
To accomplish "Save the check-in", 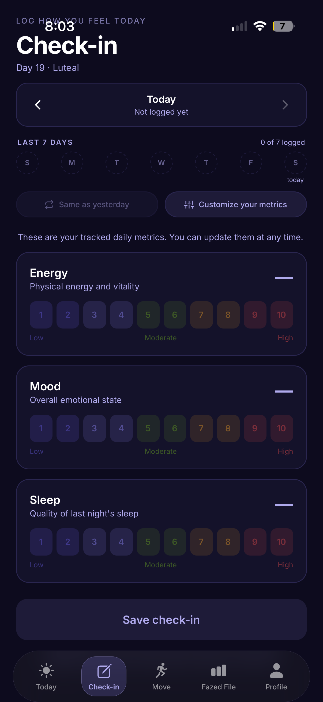I will click(161, 620).
